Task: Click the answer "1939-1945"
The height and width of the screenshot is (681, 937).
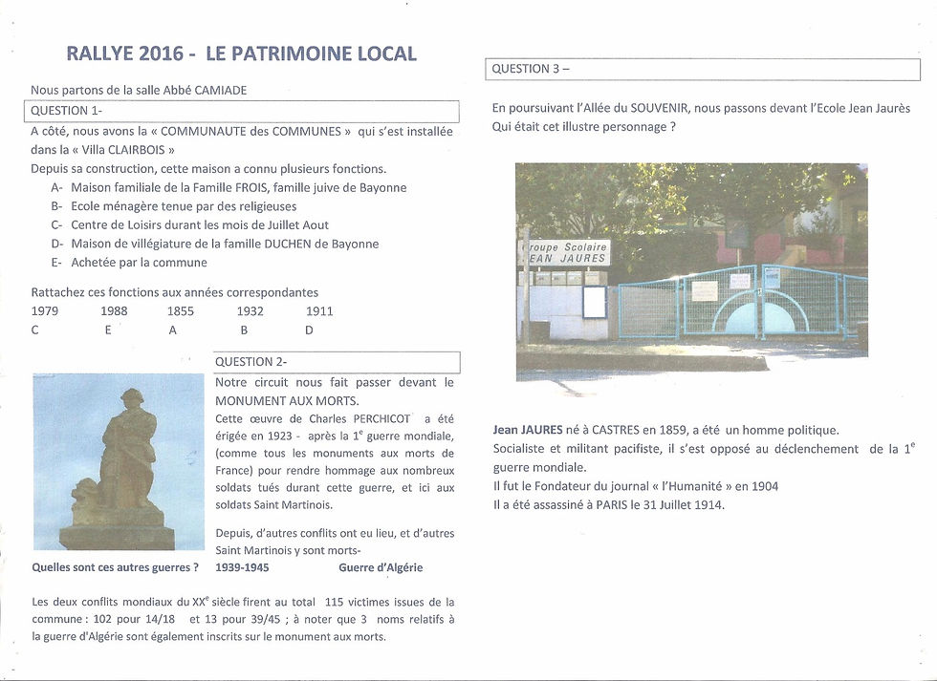Action: click(242, 567)
